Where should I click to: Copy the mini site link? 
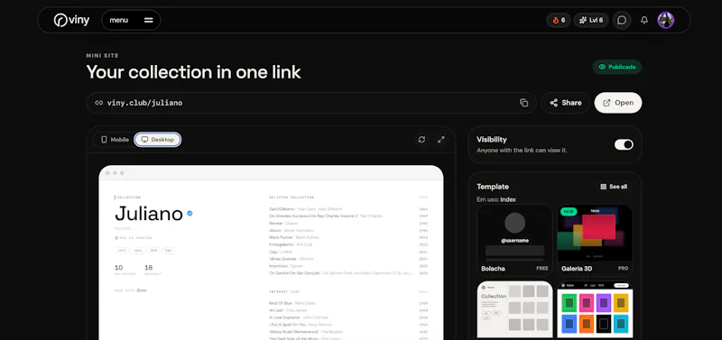[x=524, y=103]
